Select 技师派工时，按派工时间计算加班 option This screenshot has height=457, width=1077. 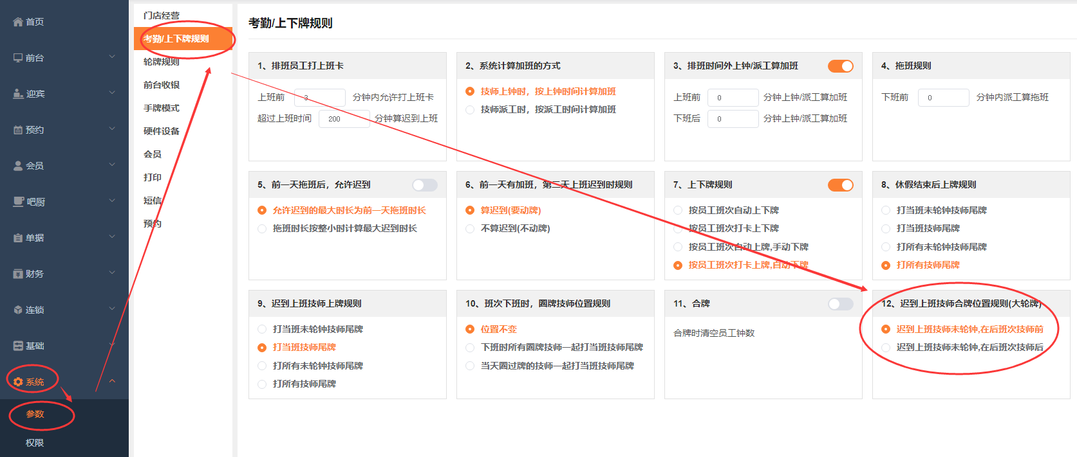(541, 110)
